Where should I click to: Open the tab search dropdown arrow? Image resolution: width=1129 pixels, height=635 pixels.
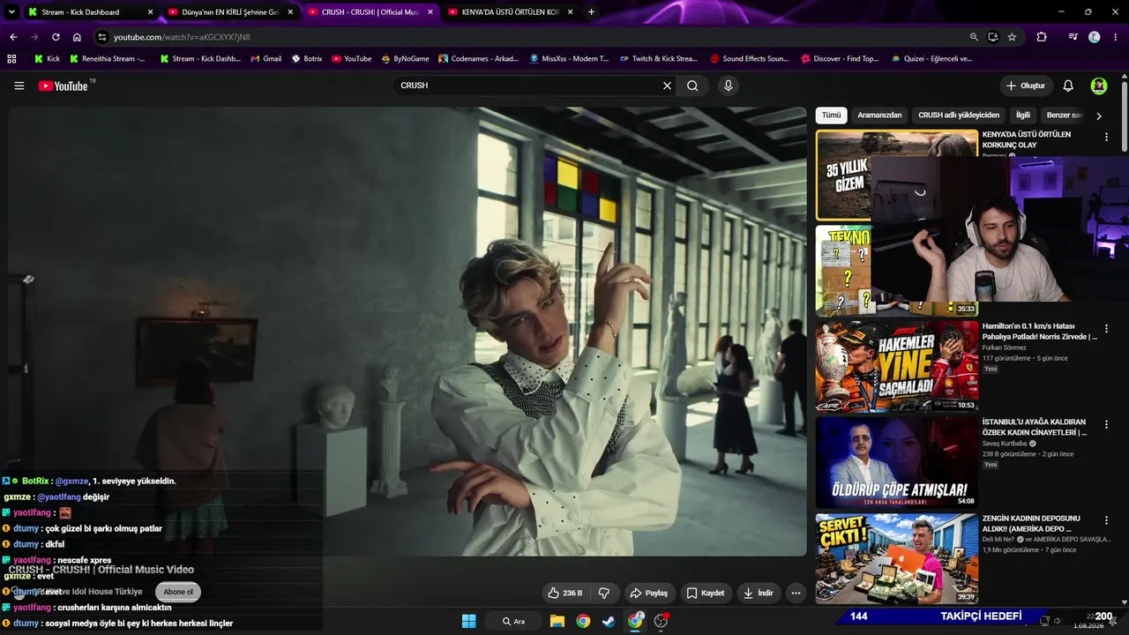click(x=11, y=11)
